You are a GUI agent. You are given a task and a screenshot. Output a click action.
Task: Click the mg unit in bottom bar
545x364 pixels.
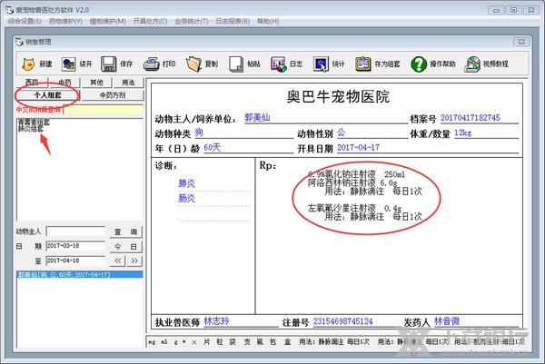(152, 342)
